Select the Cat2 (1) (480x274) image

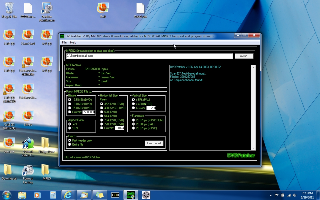pyautogui.click(x=9, y=120)
